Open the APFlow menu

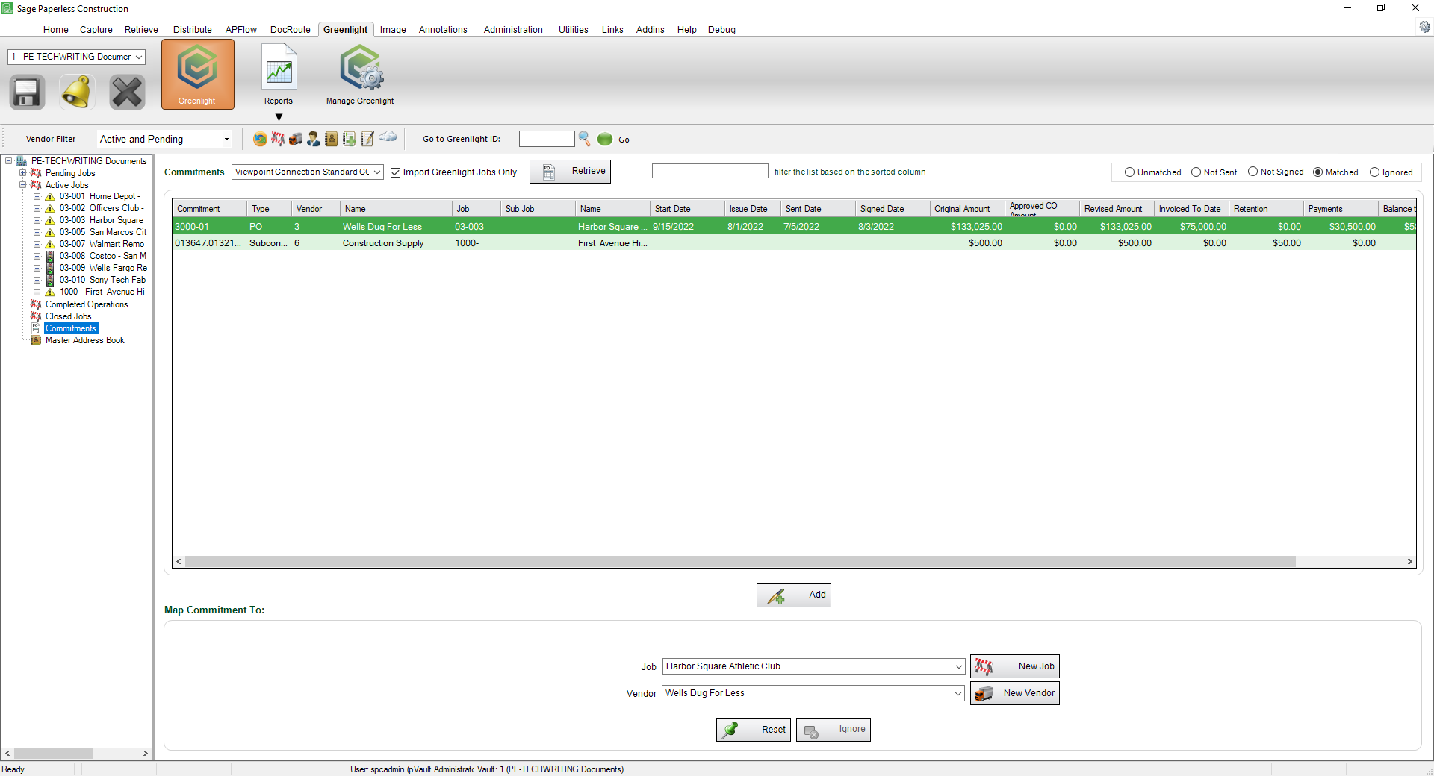[x=241, y=30]
